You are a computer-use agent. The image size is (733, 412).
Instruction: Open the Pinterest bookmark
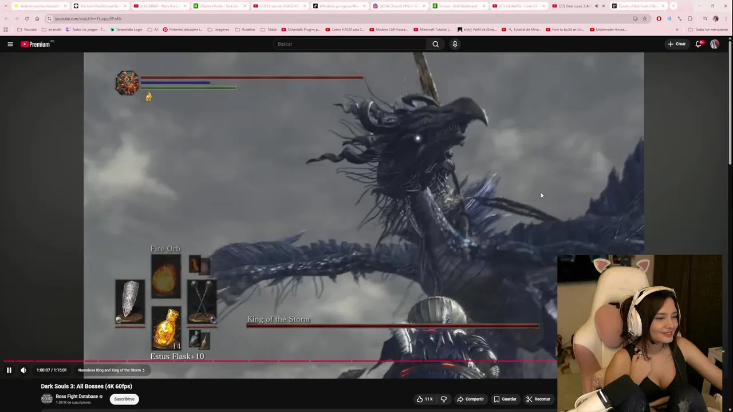coord(183,29)
